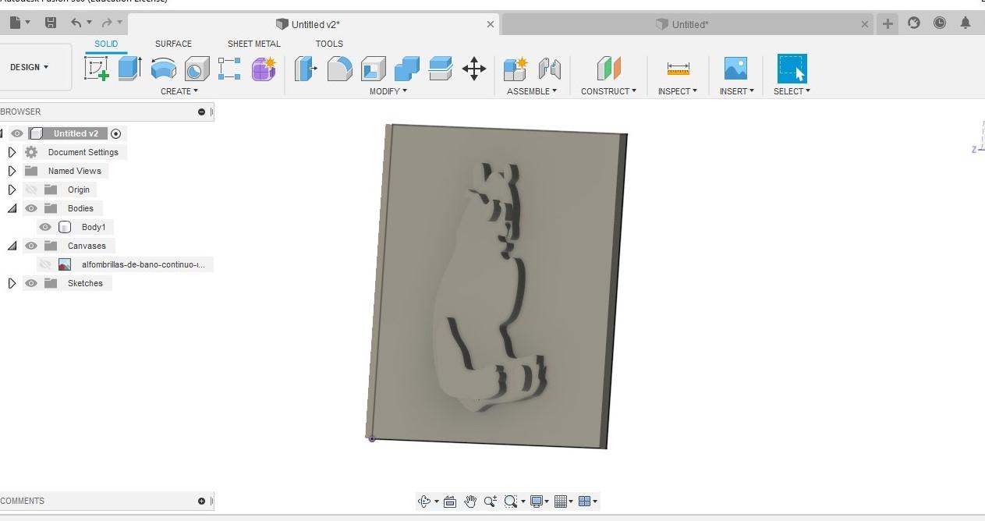
Task: Activate the Zoom magnifier tool
Action: [491, 502]
